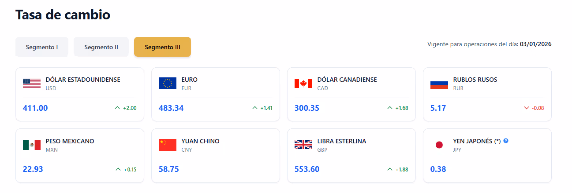Click the Canadian flag icon
Viewport: 572px width, 193px height.
coord(303,83)
